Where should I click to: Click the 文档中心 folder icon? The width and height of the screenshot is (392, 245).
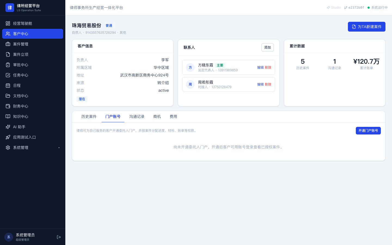pyautogui.click(x=8, y=96)
